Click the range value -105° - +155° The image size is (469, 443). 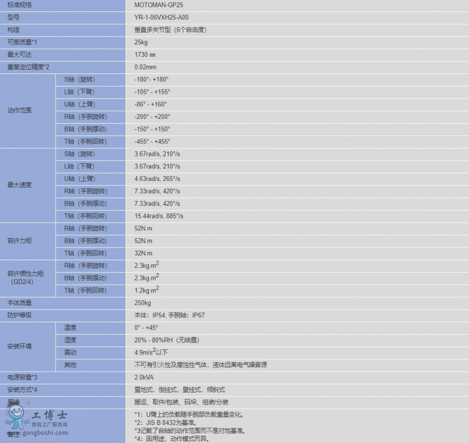tap(152, 92)
